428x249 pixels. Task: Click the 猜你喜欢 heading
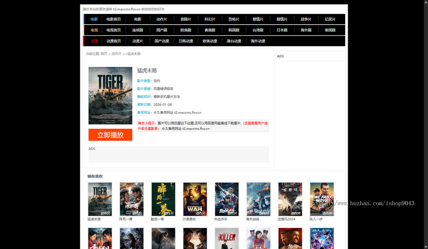[95, 176]
